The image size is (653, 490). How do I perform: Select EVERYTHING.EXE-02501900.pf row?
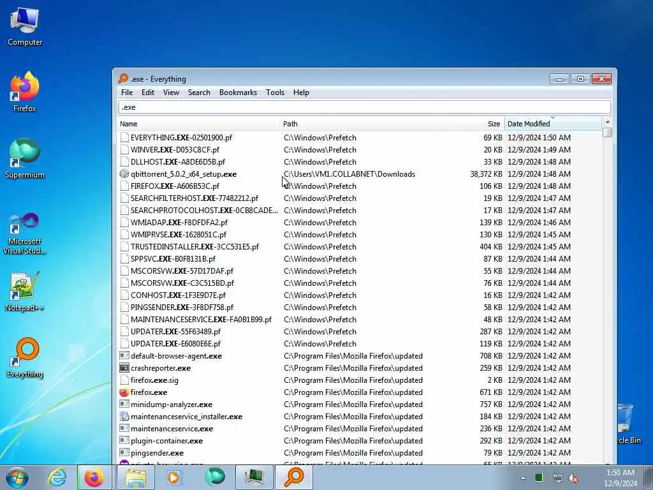tap(360, 138)
